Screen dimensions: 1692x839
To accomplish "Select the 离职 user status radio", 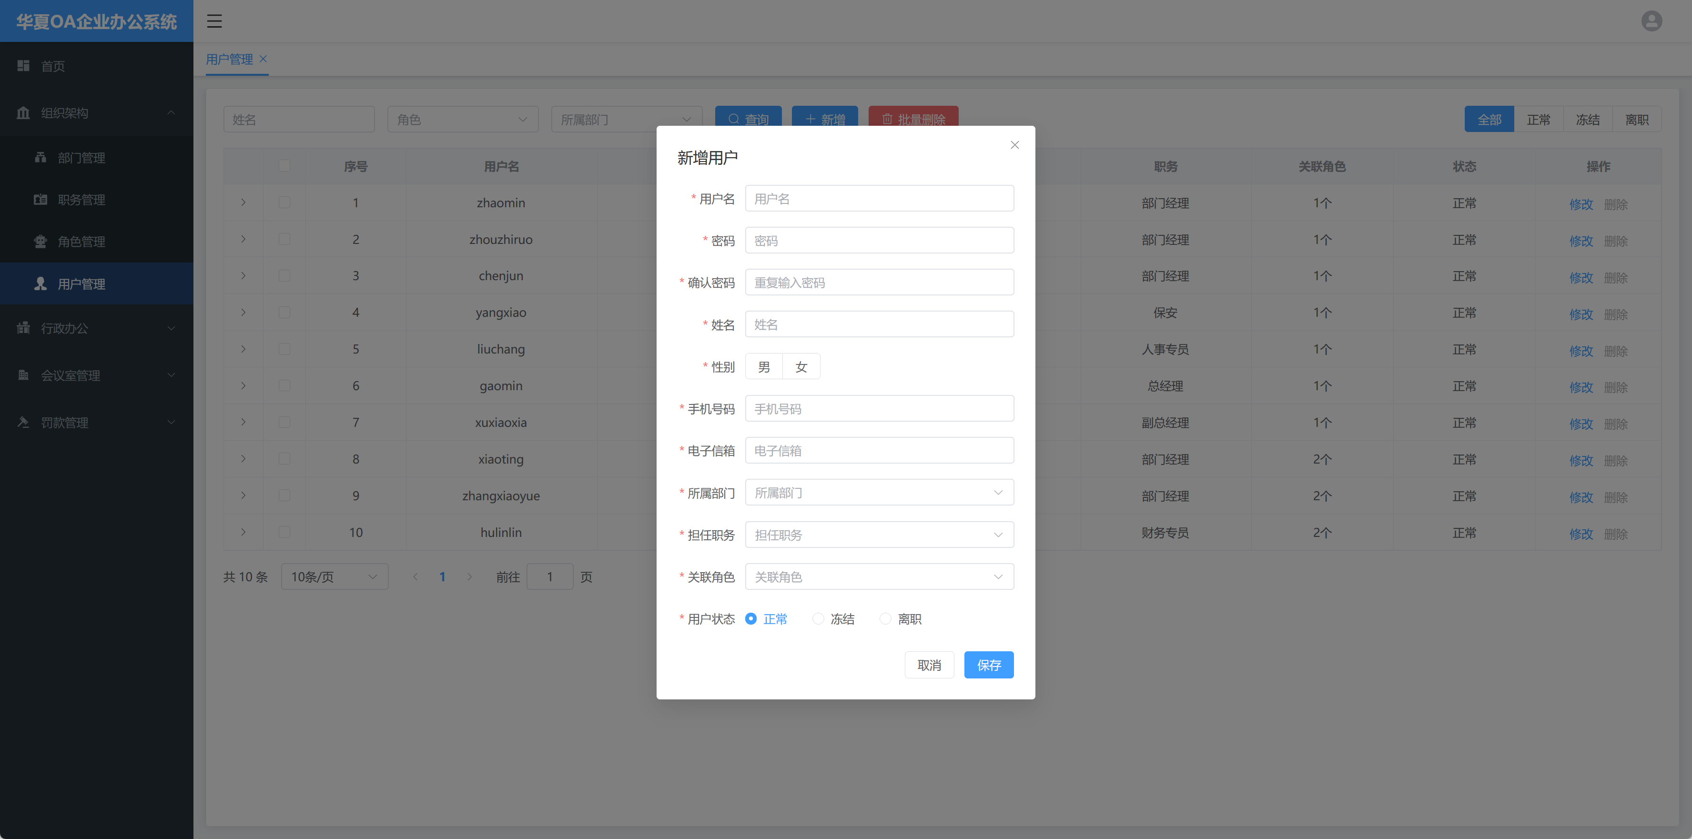I will tap(885, 619).
